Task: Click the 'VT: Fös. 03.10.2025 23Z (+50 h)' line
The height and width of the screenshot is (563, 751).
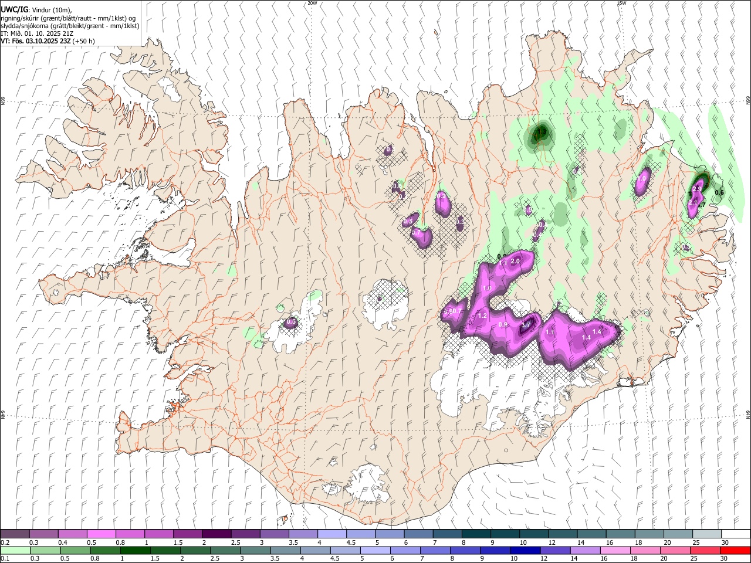Action: pos(48,41)
